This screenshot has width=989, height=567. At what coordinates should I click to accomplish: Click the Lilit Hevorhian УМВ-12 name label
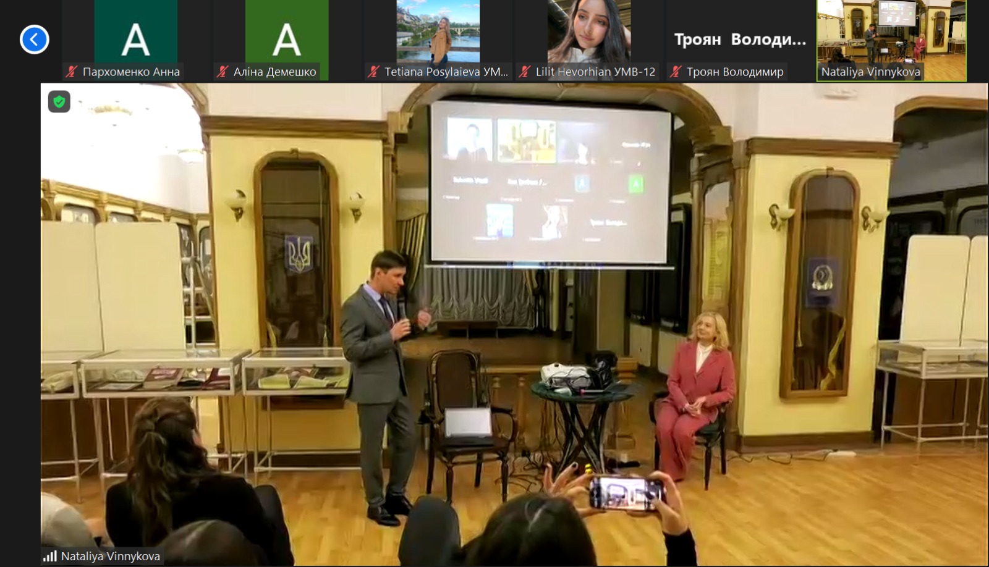point(595,72)
